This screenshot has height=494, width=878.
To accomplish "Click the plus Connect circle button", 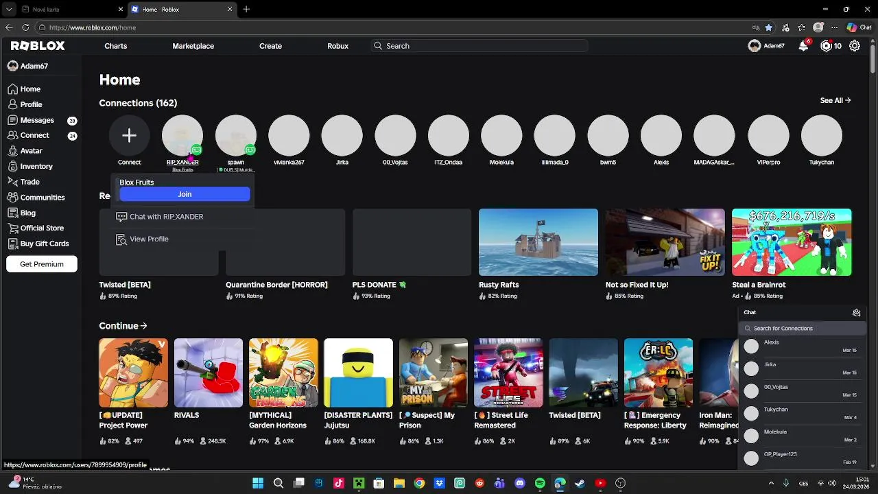I will click(x=129, y=136).
